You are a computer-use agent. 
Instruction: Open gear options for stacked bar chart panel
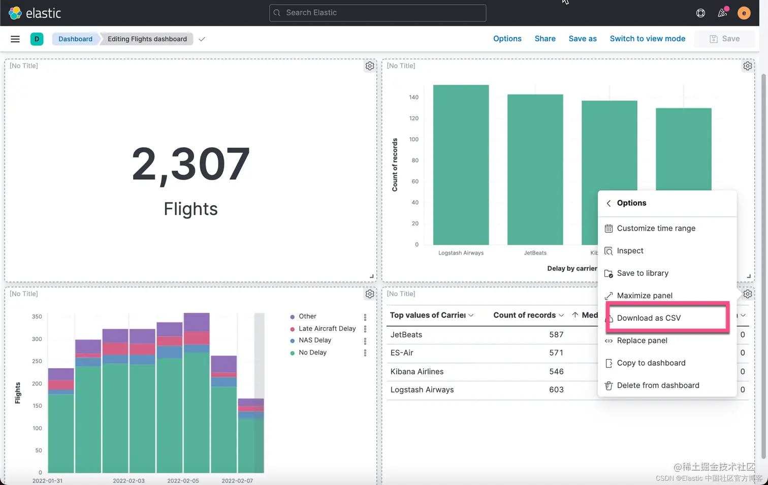[x=370, y=294]
